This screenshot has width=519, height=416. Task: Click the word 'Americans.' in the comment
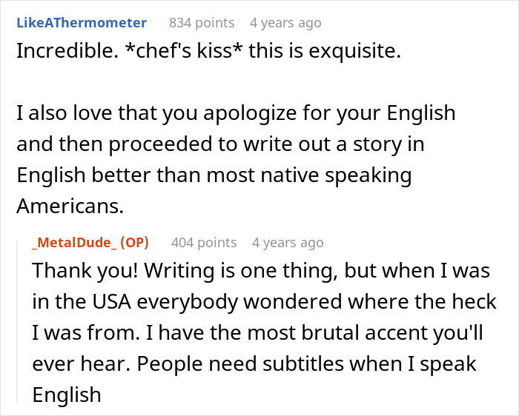[x=70, y=207]
